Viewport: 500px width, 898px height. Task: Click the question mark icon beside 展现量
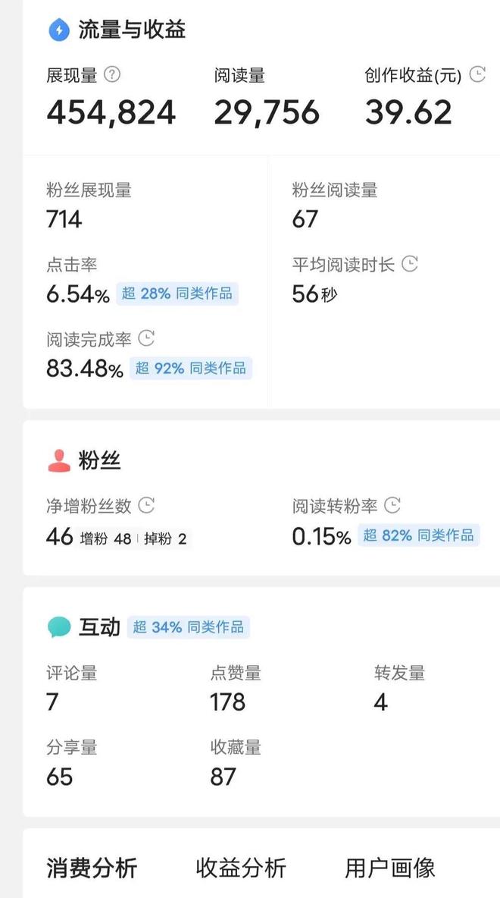[113, 74]
